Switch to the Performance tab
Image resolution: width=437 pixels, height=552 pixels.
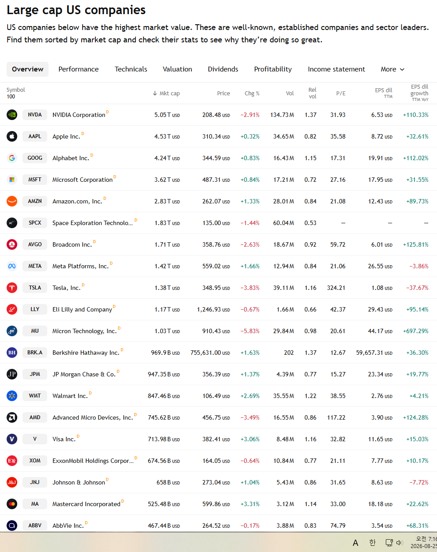(79, 69)
